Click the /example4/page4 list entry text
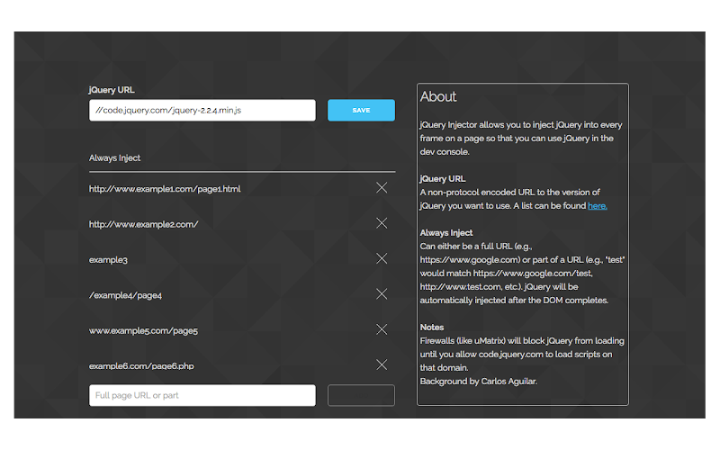720x450 pixels. (x=125, y=295)
